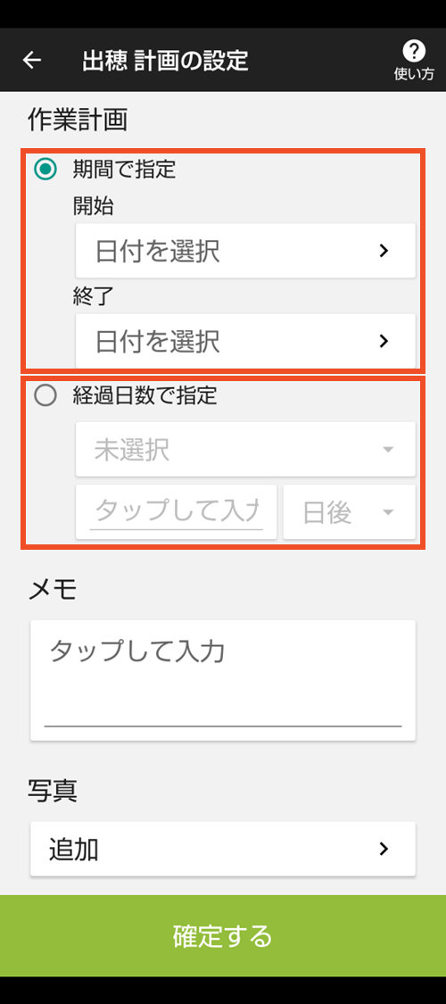
Task: Tap 追加 to add a photo
Action: (x=223, y=849)
